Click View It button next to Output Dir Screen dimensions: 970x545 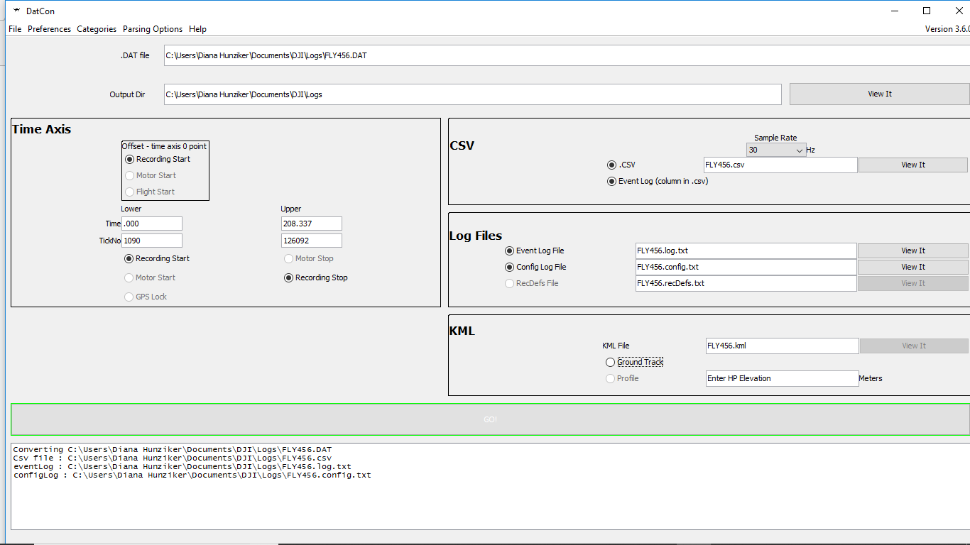coord(880,94)
